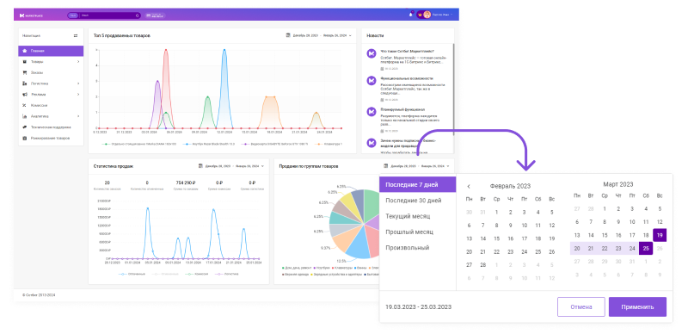Open date range dropdown of Топ 5 chart

[319, 35]
